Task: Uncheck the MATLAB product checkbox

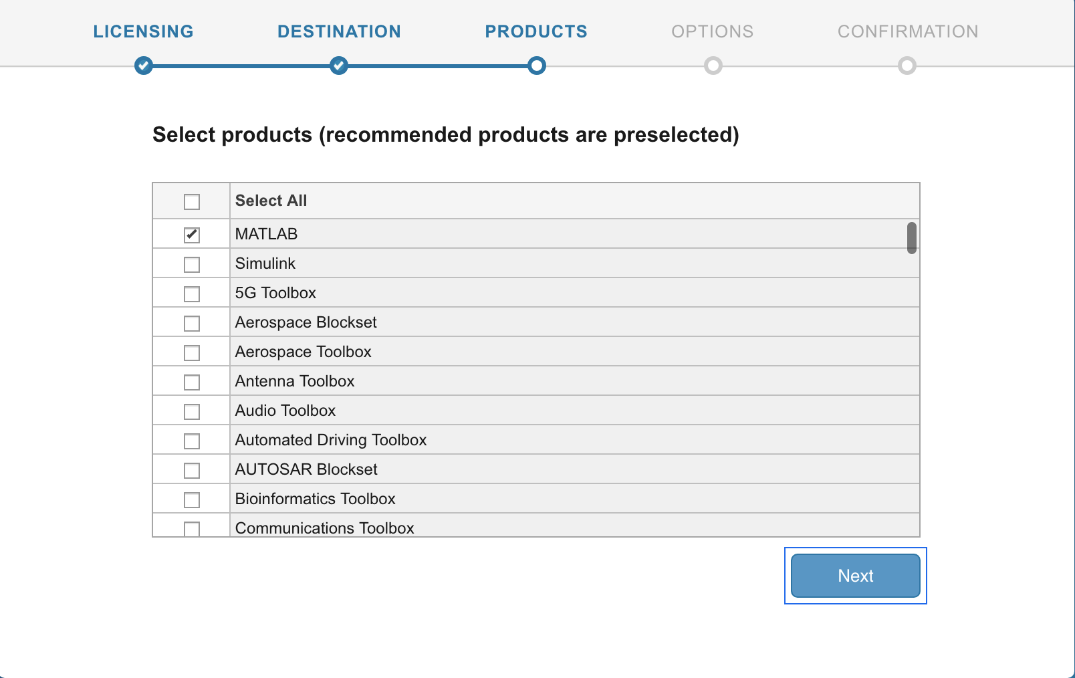Action: (x=192, y=235)
